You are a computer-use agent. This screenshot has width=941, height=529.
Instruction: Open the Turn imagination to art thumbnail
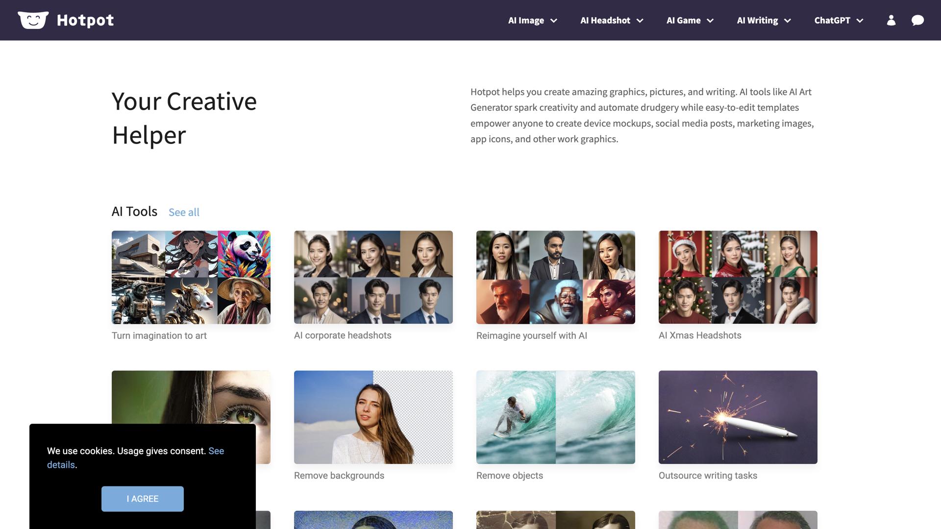(x=191, y=277)
